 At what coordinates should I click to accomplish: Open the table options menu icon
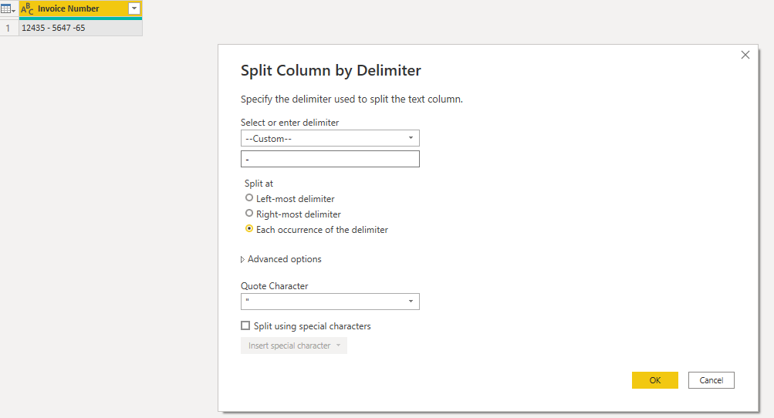pyautogui.click(x=8, y=9)
